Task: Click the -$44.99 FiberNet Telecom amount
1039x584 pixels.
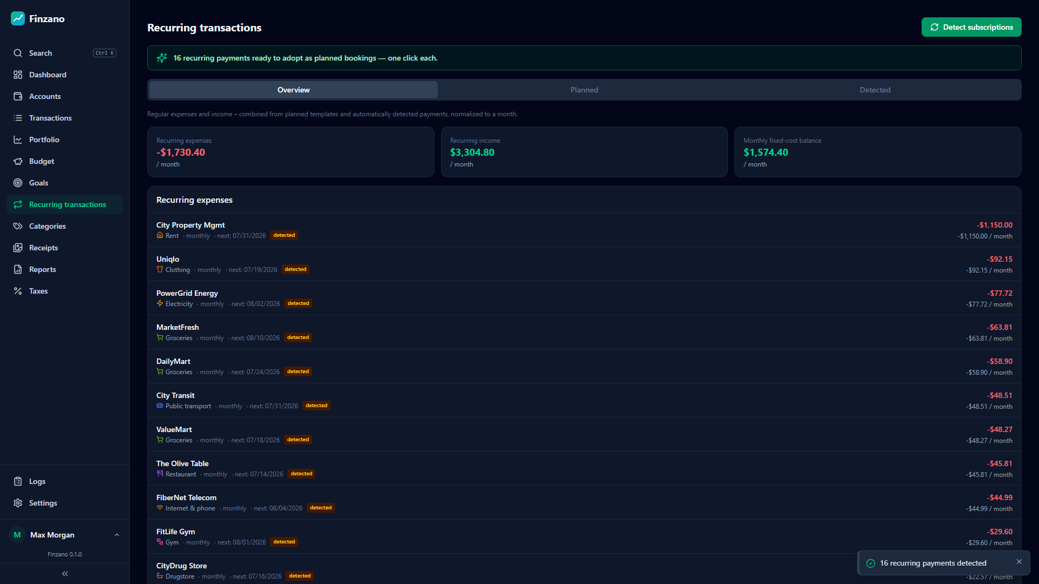Action: point(999,497)
